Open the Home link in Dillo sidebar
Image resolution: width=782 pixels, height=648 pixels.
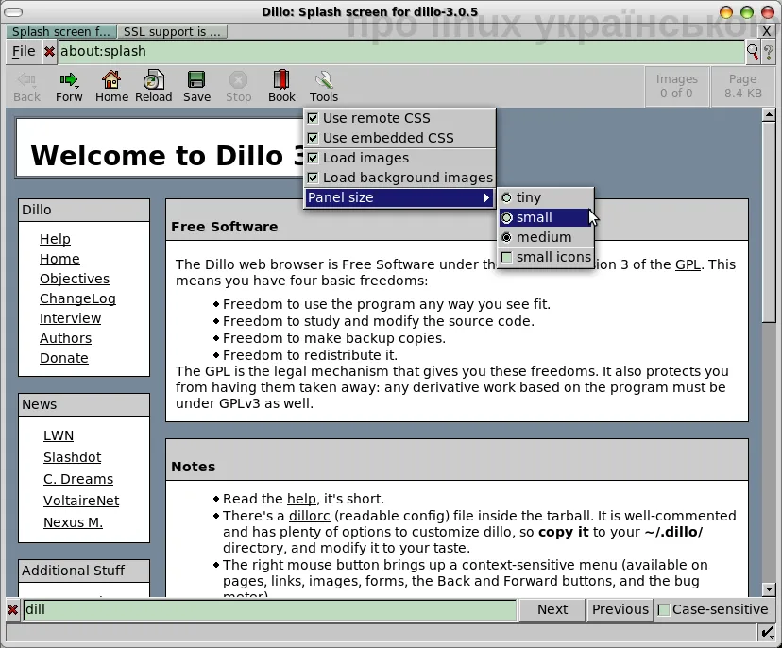click(x=59, y=259)
